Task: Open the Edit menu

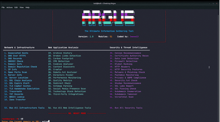Action: (x=16, y=7)
